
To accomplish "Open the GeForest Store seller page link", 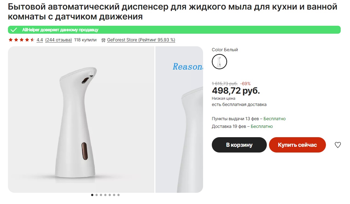I will [141, 40].
